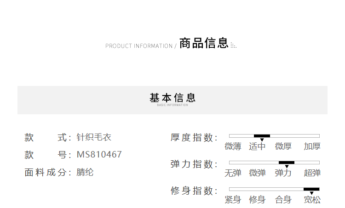Image resolution: width=345 pixels, height=208 pixels.
Task: Click the 腈纶 fabric composition value
Action: [85, 172]
